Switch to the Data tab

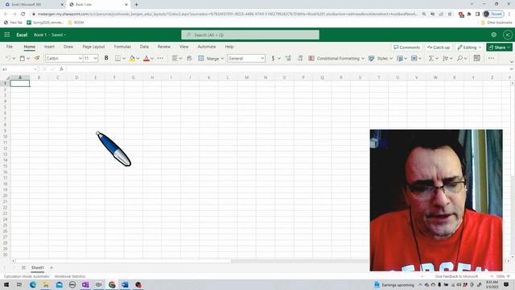pos(144,47)
